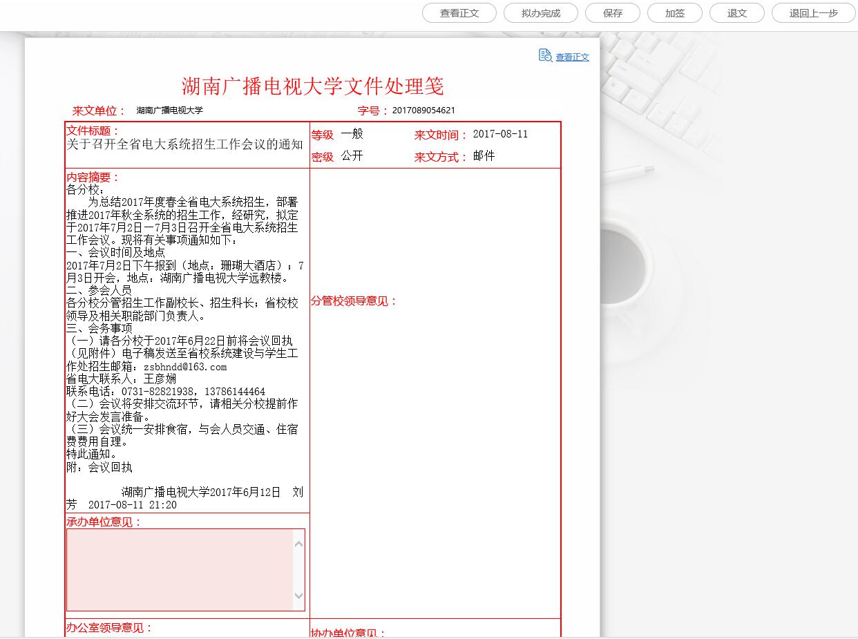The image size is (858, 639).
Task: Click the line 特此通知。
Action: pos(93,455)
